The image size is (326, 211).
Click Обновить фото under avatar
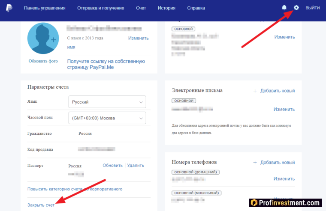tap(43, 61)
